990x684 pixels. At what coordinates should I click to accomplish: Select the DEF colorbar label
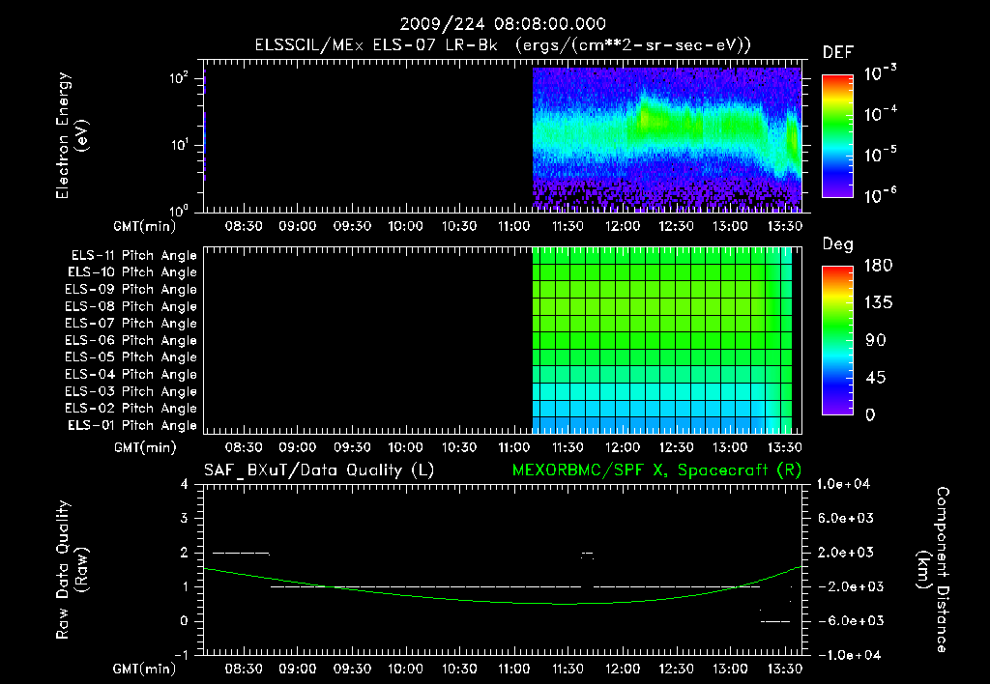(x=838, y=53)
